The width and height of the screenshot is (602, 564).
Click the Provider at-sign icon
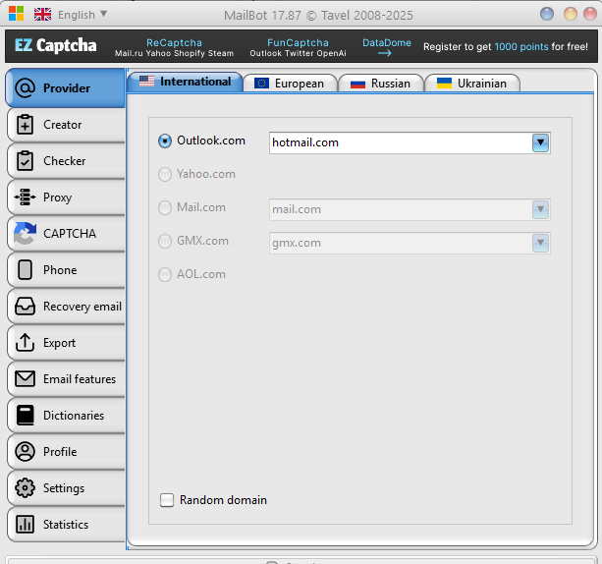(25, 88)
